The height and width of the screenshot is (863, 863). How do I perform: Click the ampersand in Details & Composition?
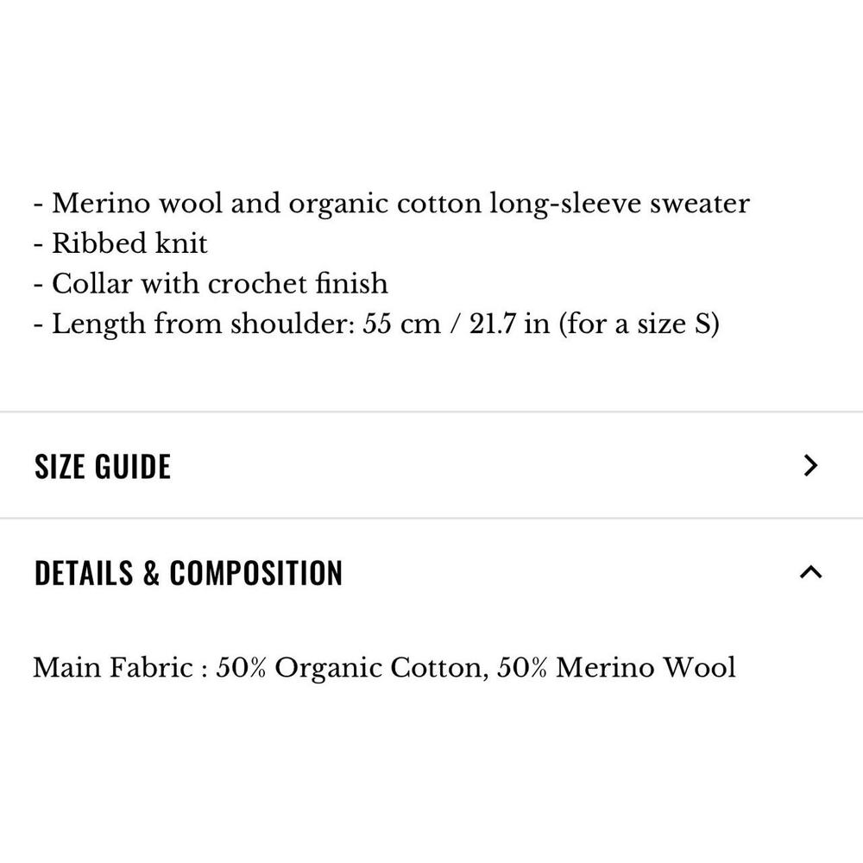[x=151, y=573]
